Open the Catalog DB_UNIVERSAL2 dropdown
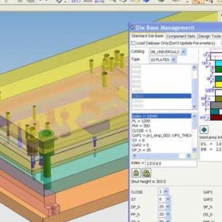The height and width of the screenshot is (222, 222). [183, 52]
